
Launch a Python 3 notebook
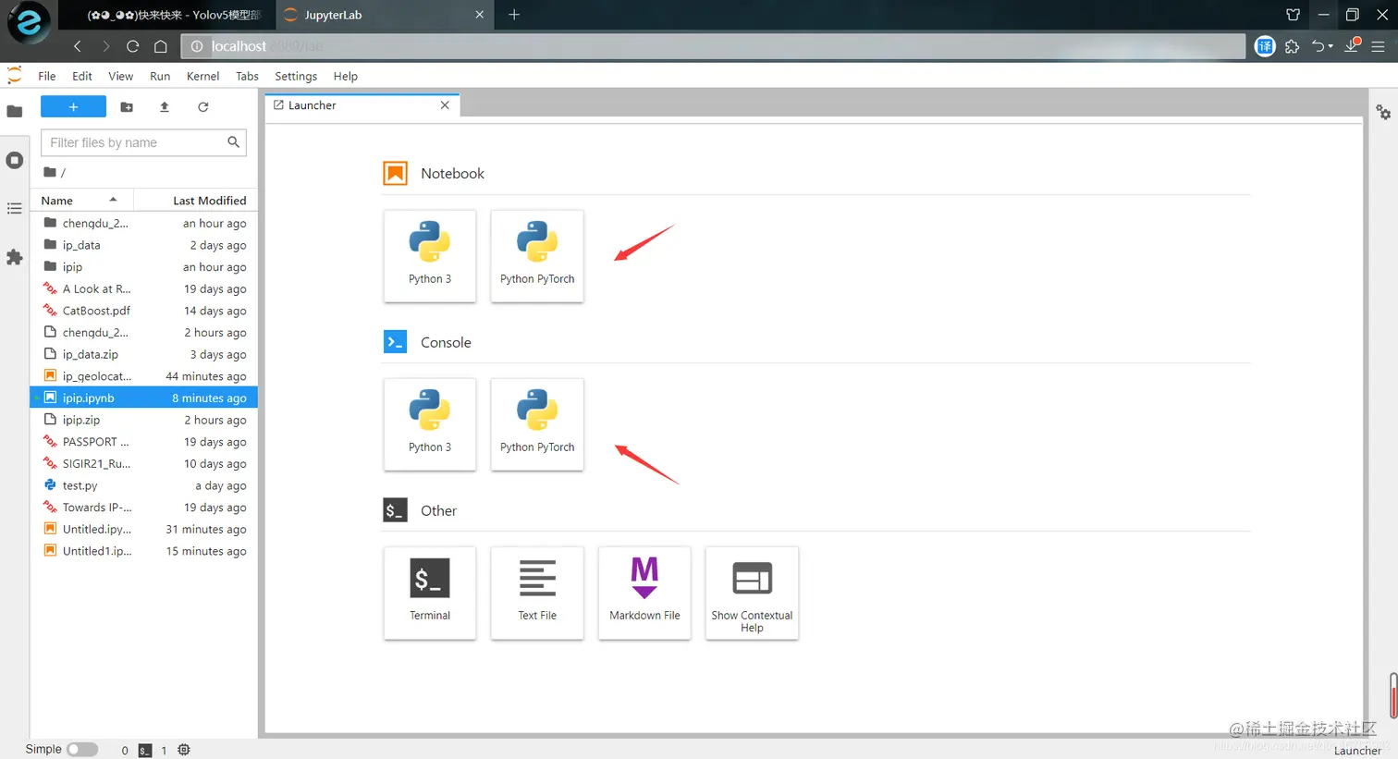point(430,255)
